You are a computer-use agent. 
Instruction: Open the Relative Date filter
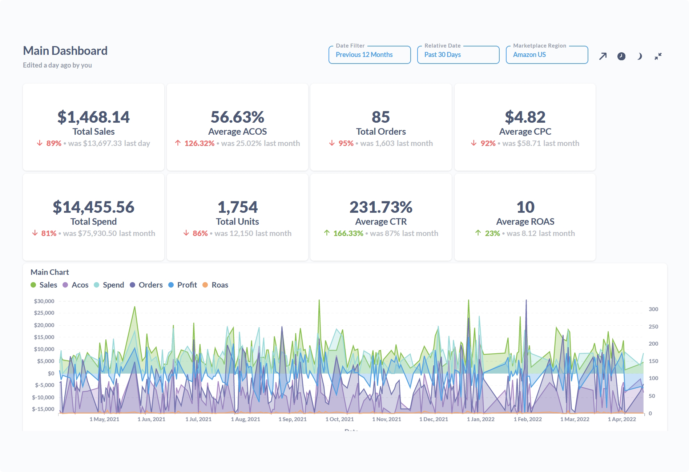click(x=458, y=54)
